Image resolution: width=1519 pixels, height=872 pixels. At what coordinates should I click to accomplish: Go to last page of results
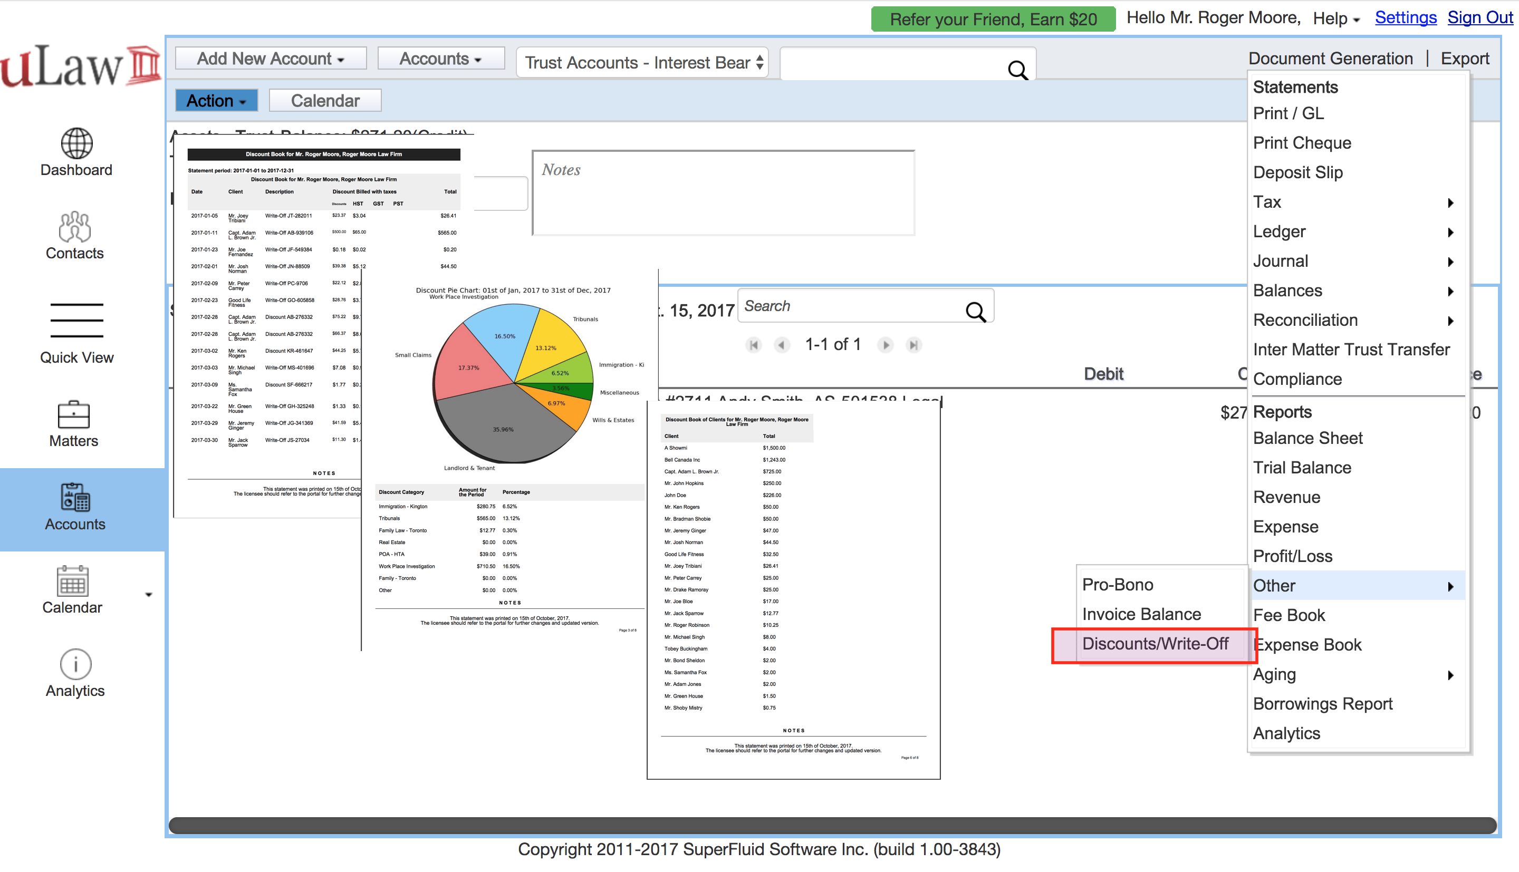[x=914, y=345]
